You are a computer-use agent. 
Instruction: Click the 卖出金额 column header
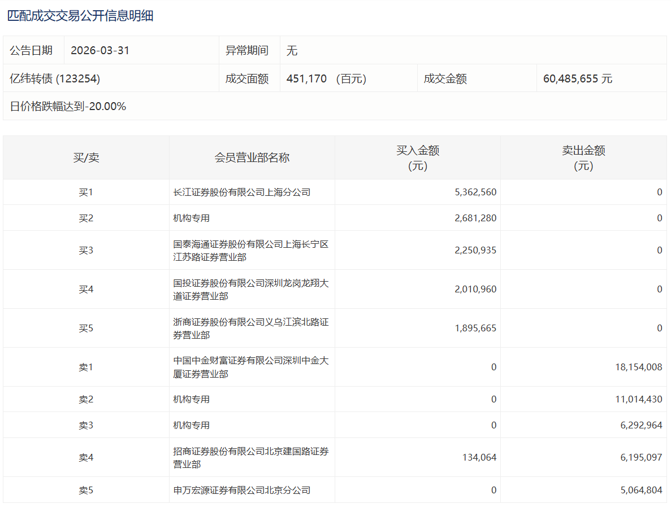pyautogui.click(x=583, y=157)
